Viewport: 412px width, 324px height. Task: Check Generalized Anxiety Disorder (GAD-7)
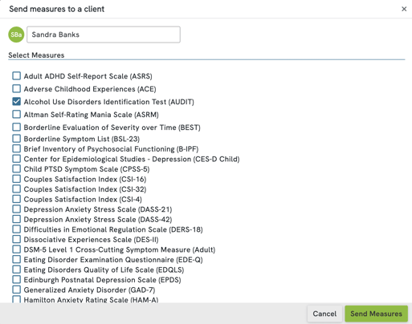coord(16,290)
